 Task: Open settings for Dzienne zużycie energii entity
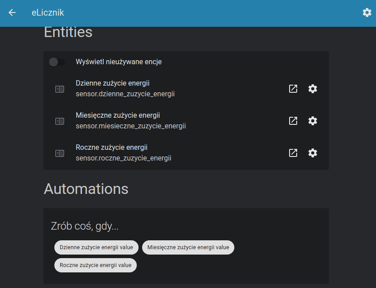point(313,89)
